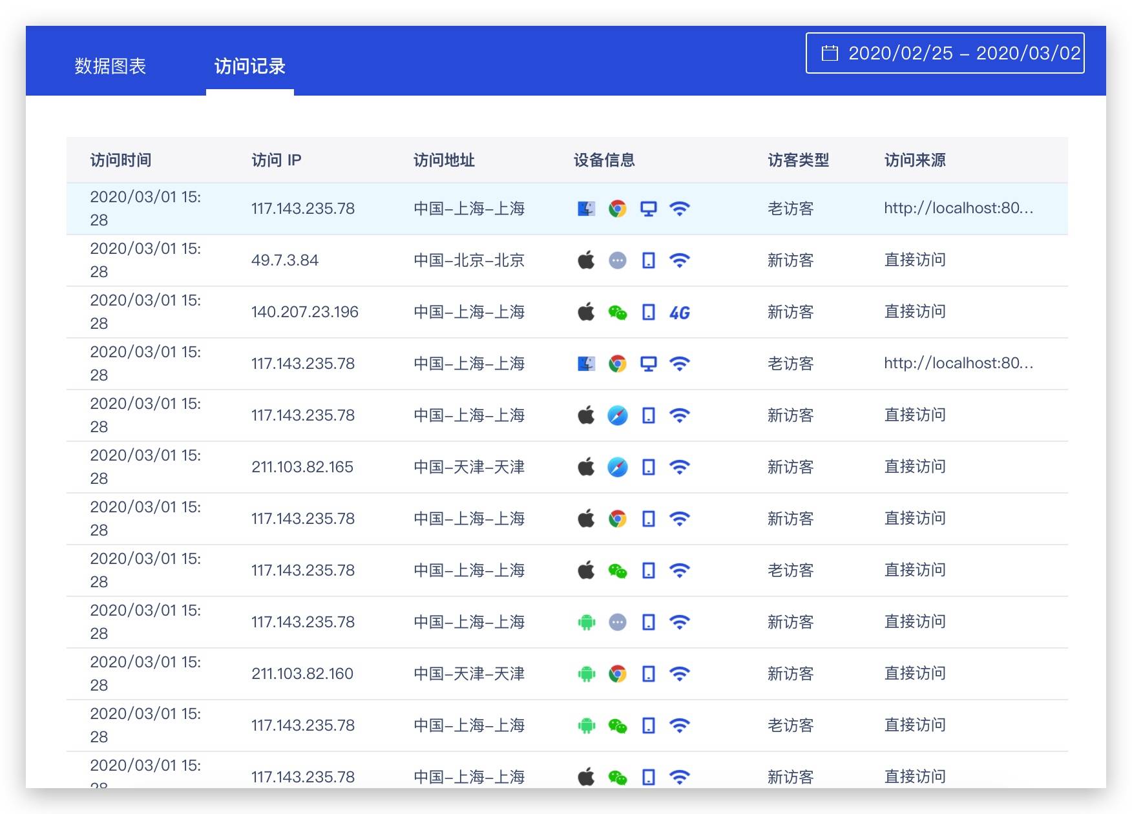1132x814 pixels.
Task: Click the WeChat icon in the 140.207.23.196 row
Action: point(618,313)
